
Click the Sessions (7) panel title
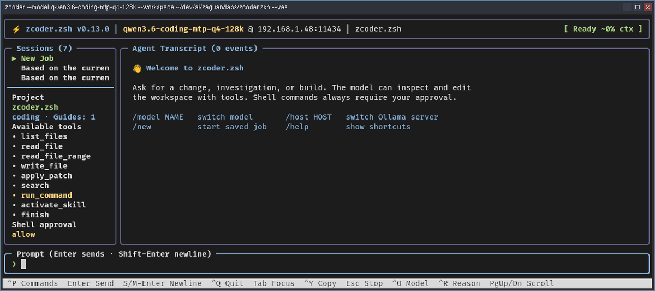click(44, 49)
